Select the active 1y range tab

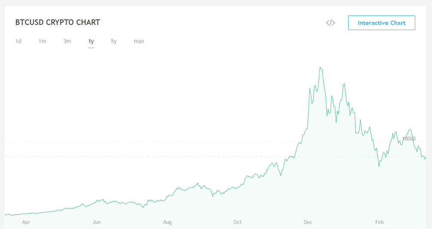(x=91, y=41)
